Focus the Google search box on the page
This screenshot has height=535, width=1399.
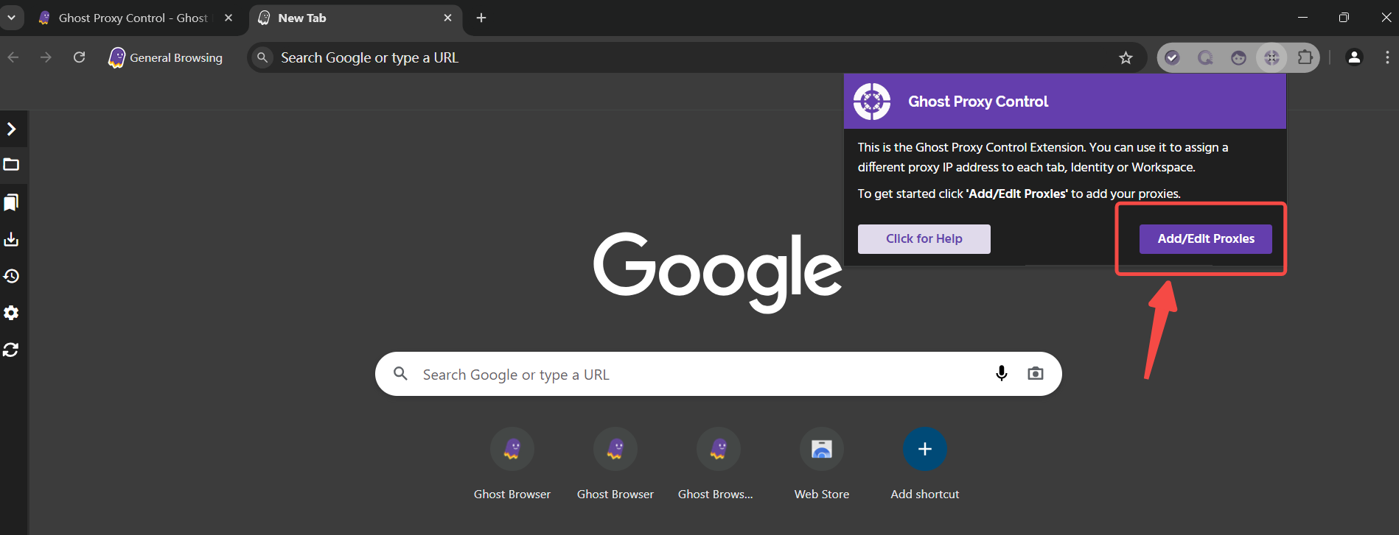[719, 374]
